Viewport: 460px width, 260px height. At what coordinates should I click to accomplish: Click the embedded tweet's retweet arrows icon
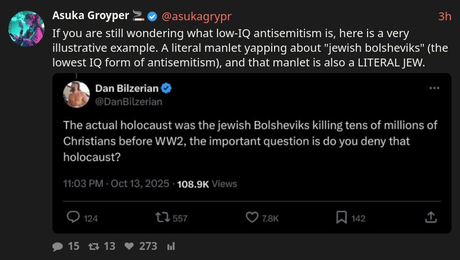[162, 217]
